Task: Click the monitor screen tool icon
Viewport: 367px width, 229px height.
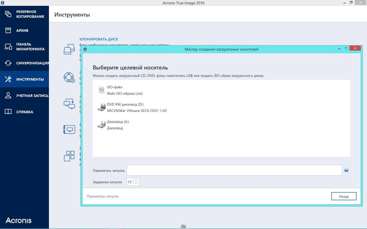Action: pos(69,130)
